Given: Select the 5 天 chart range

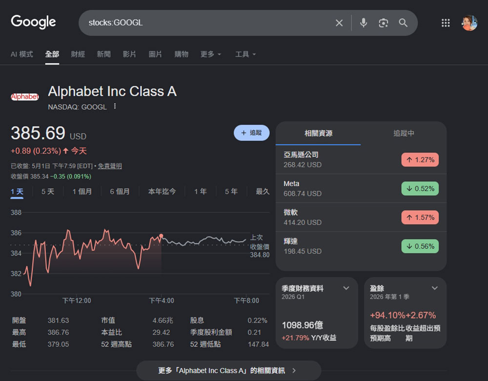Looking at the screenshot, I should pyautogui.click(x=48, y=192).
